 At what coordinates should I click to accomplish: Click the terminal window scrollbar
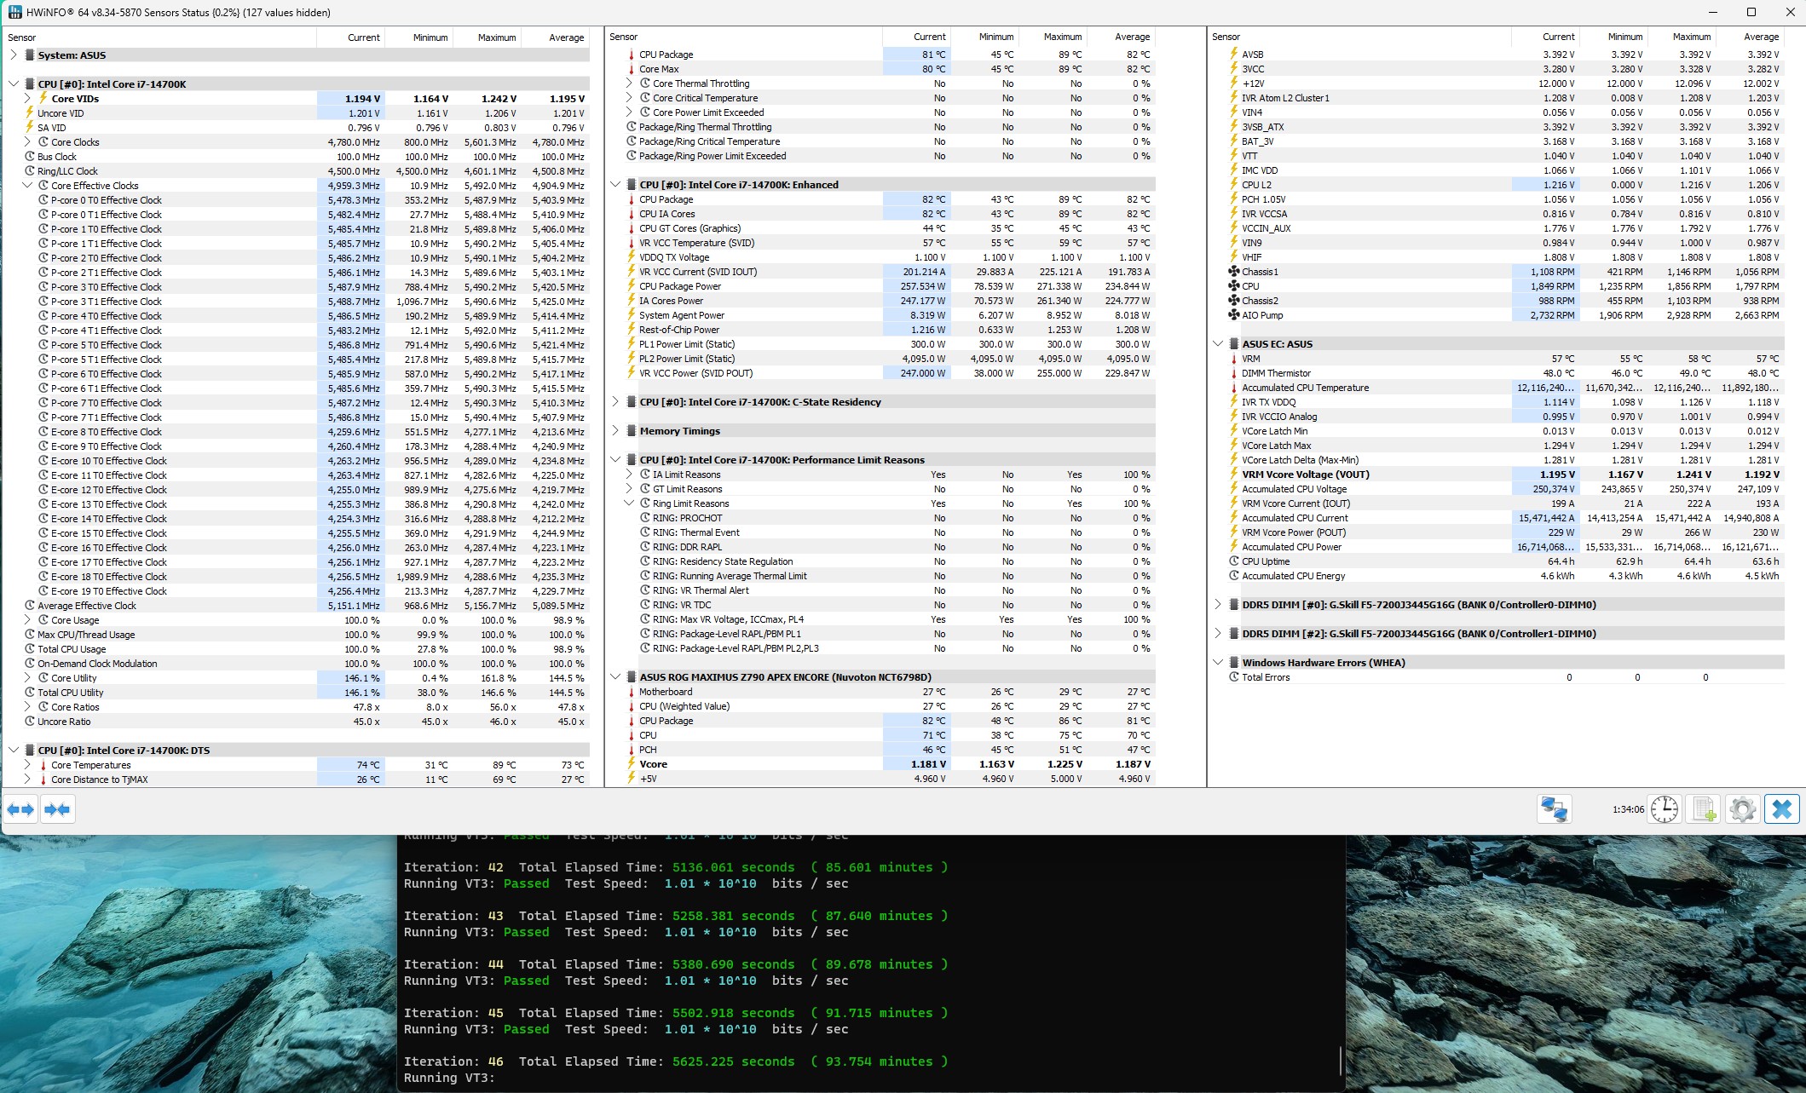pos(1341,1061)
